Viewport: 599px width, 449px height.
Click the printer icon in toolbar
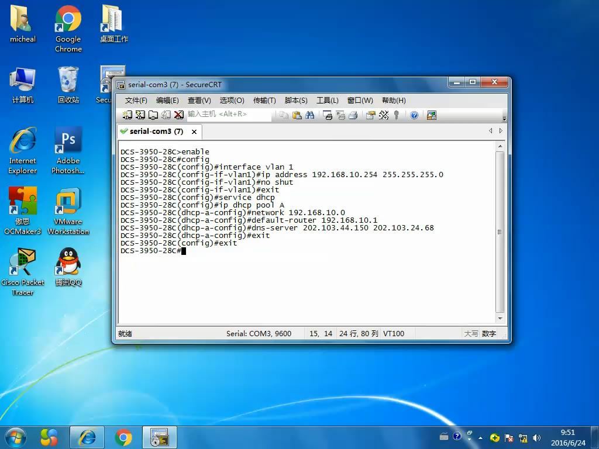[x=353, y=115]
